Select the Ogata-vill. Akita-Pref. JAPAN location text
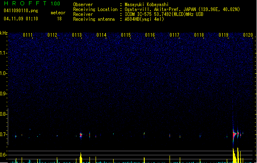257x163 pixels. [182, 9]
